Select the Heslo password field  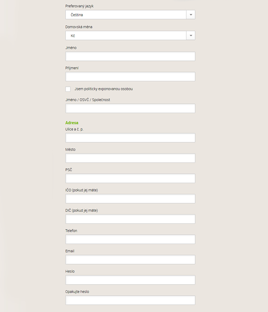[130, 280]
